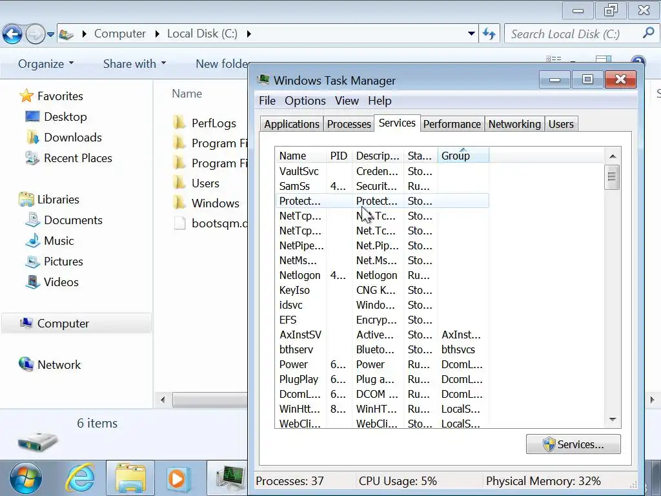Open the File menu in Task Manager
661x496 pixels.
point(267,101)
